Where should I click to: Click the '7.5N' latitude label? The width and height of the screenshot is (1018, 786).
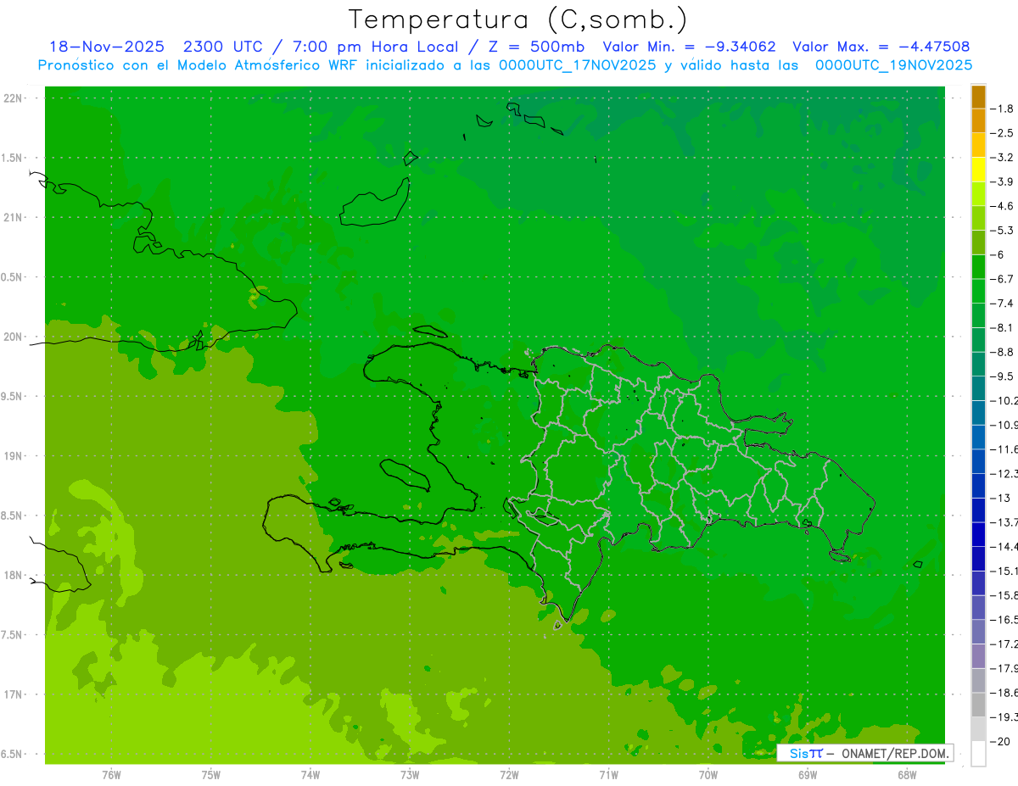point(12,635)
